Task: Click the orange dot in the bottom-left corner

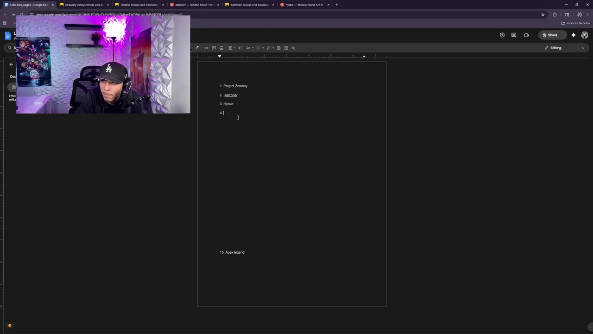Action: tap(10, 326)
